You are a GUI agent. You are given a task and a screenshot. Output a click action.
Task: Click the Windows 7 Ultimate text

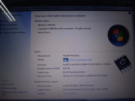(47, 25)
